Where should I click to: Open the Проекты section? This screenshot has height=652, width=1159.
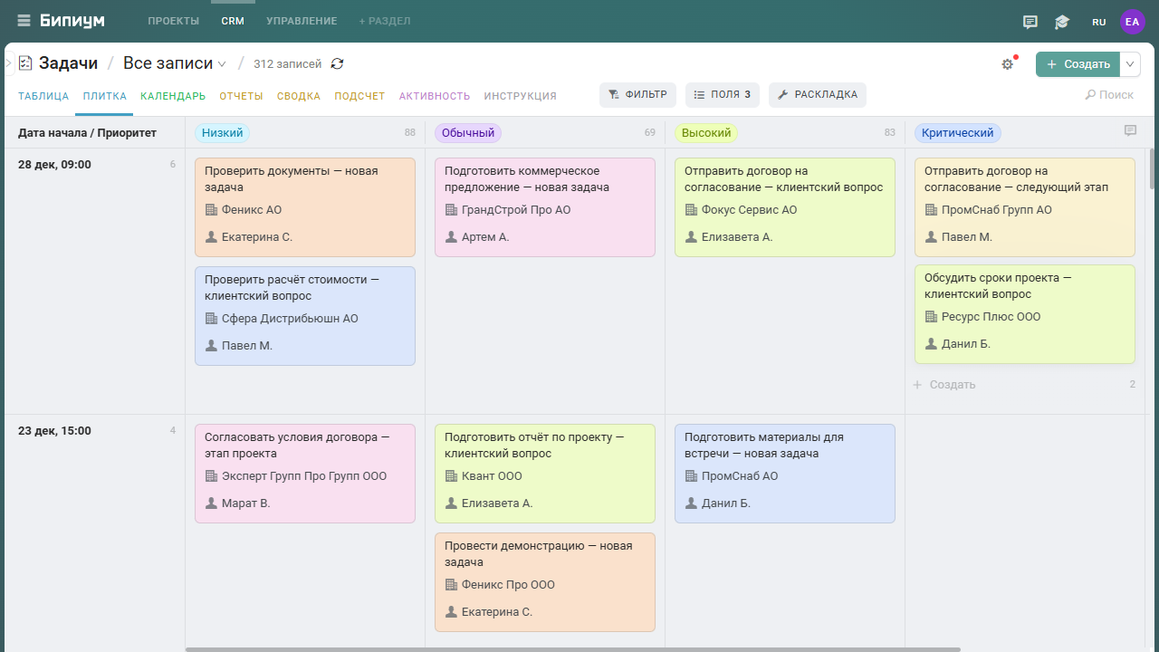point(173,21)
